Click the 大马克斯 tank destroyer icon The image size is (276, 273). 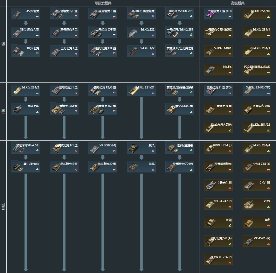tap(17, 109)
